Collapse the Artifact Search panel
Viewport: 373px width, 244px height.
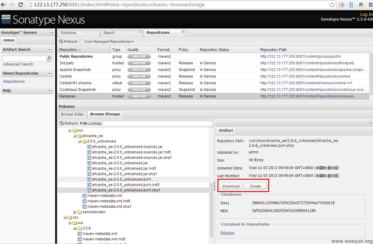(50, 49)
